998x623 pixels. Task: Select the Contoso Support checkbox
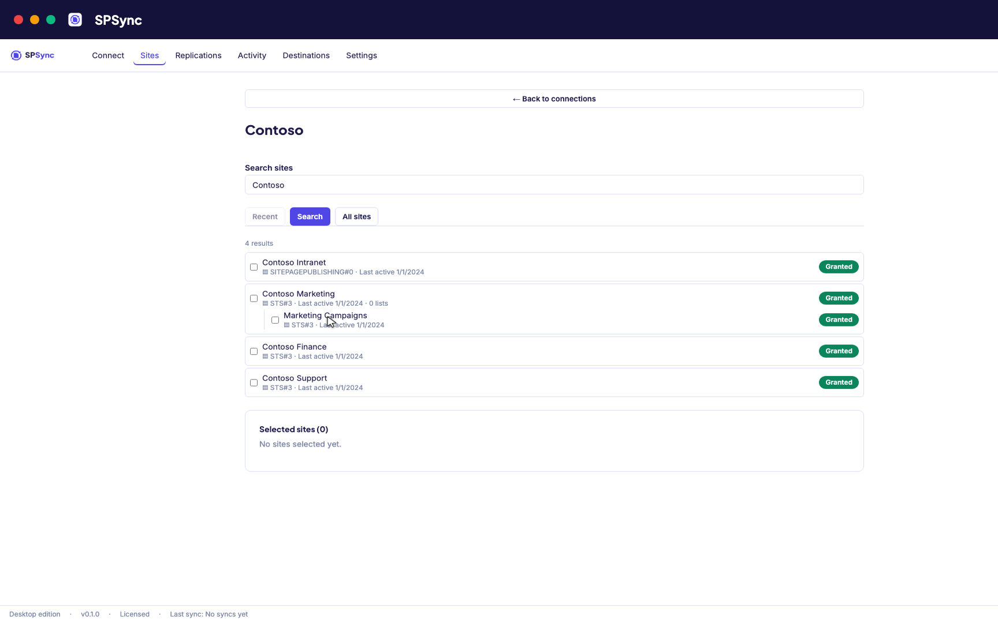point(254,382)
